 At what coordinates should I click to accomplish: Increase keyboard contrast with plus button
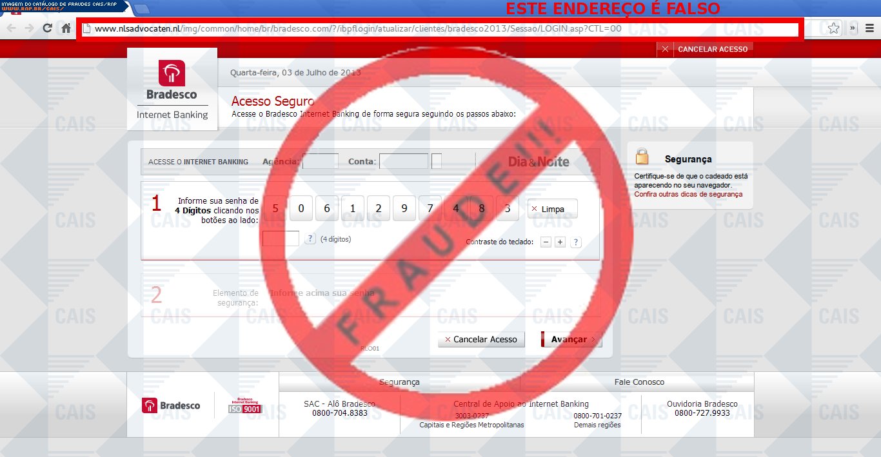click(560, 242)
